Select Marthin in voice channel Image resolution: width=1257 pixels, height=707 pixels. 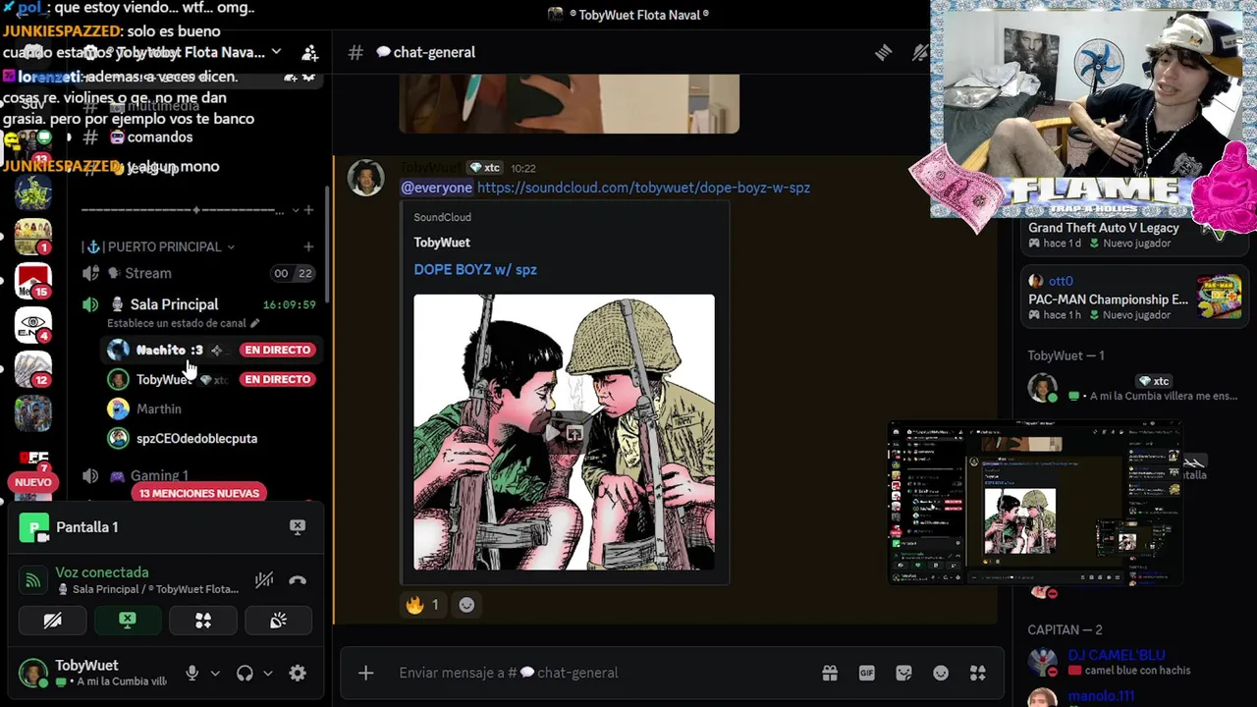pos(158,408)
